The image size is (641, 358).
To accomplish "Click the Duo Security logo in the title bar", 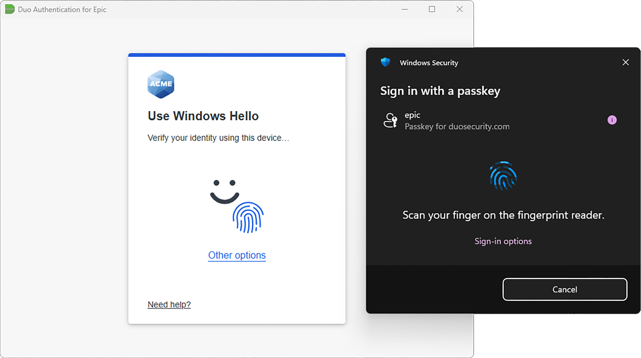I will (10, 9).
